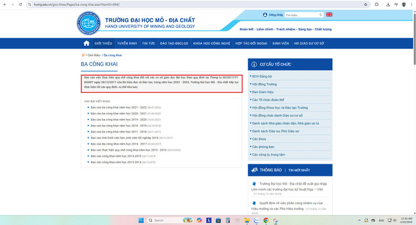Viewport: 416px width, 225px height.
Task: Open the Chrome three-dot menu
Action: pyautogui.click(x=411, y=5)
